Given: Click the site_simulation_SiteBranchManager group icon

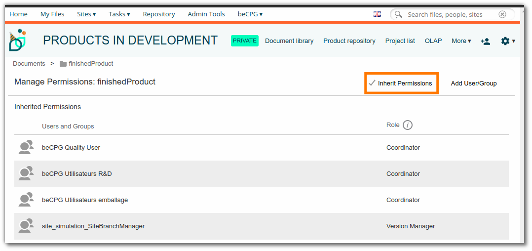Looking at the screenshot, I should pyautogui.click(x=26, y=226).
